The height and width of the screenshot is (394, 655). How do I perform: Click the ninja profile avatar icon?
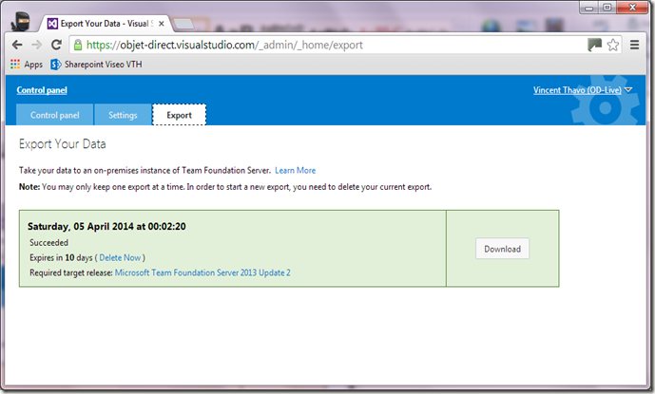[x=20, y=21]
